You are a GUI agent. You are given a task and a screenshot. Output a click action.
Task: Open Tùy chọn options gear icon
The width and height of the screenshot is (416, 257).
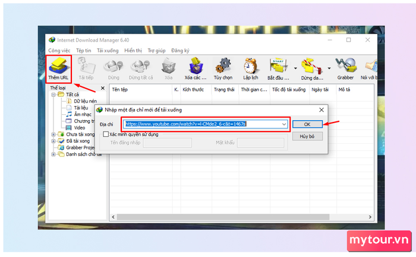[x=223, y=69]
